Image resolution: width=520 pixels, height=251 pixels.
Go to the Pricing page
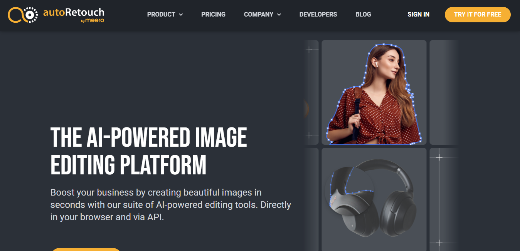[213, 15]
